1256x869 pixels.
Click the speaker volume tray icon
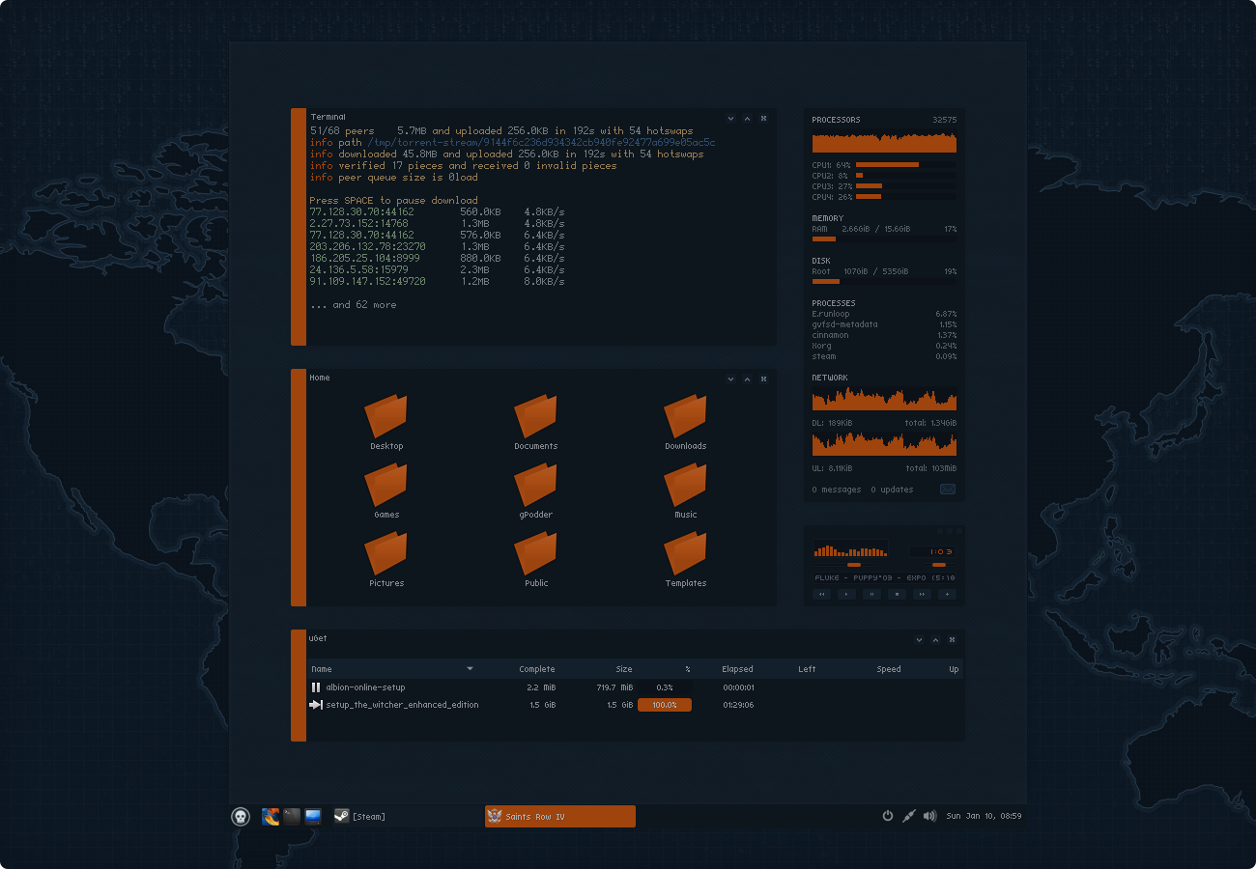(929, 816)
